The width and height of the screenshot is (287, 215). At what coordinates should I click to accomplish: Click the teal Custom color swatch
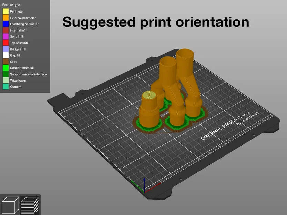tap(6, 87)
